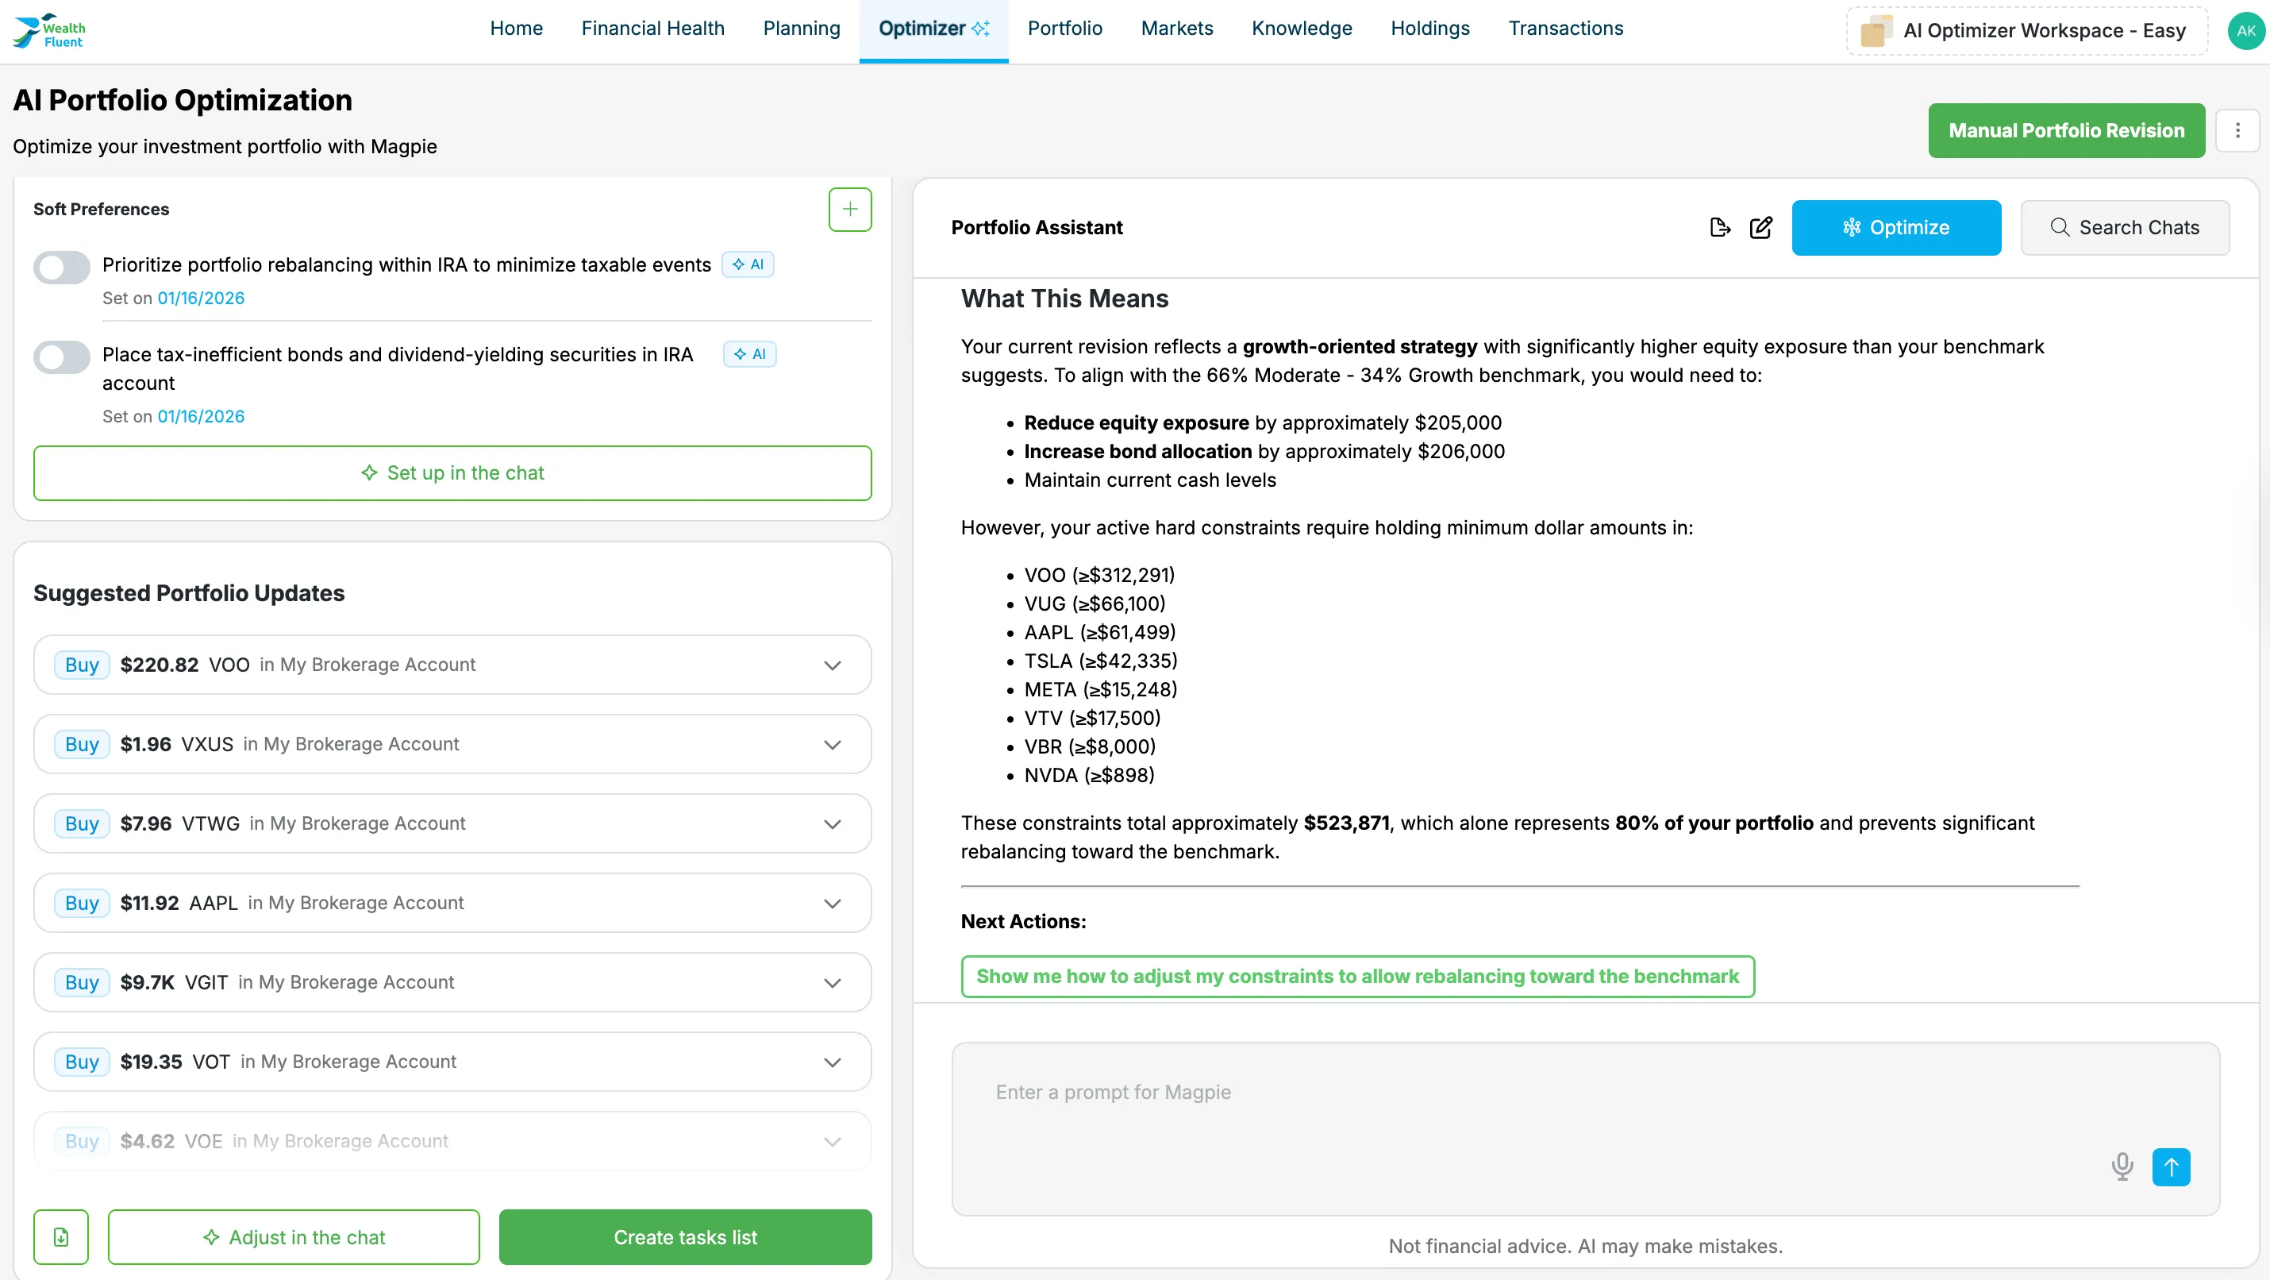
Task: Click the plus icon to add soft preference
Action: coord(849,209)
